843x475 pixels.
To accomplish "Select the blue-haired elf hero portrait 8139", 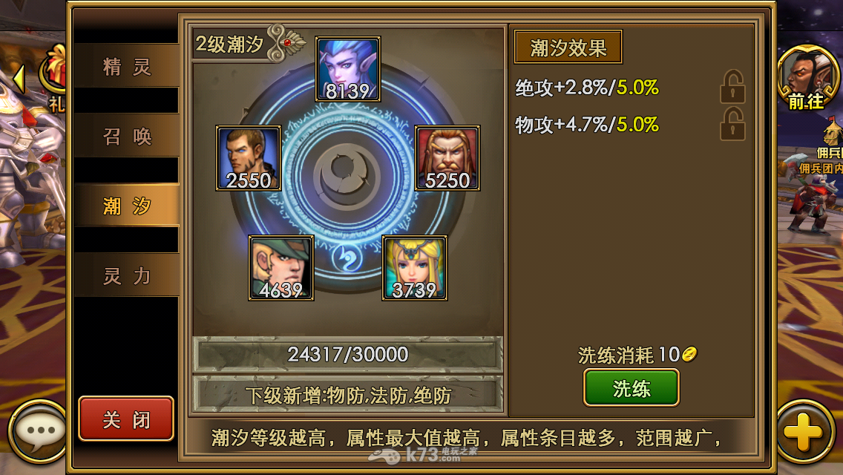I will [348, 69].
